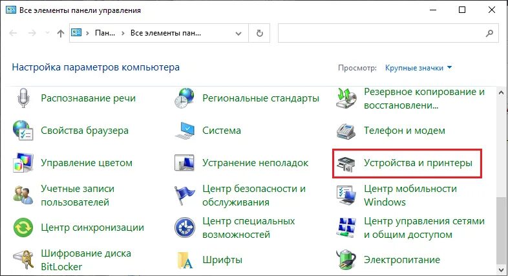The width and height of the screenshot is (508, 276).
Task: Open Устранение неполадок link
Action: click(x=255, y=163)
